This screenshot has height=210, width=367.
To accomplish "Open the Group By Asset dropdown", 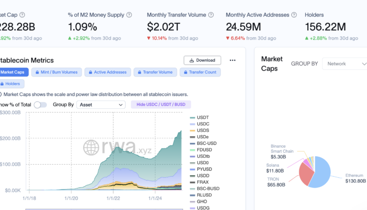I will tap(101, 105).
